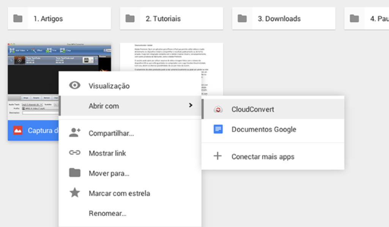Click the folder icon beside Mover para

click(x=75, y=173)
